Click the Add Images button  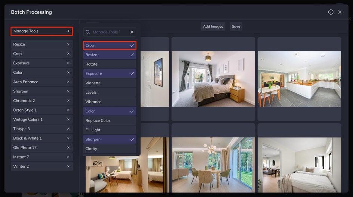coord(213,26)
